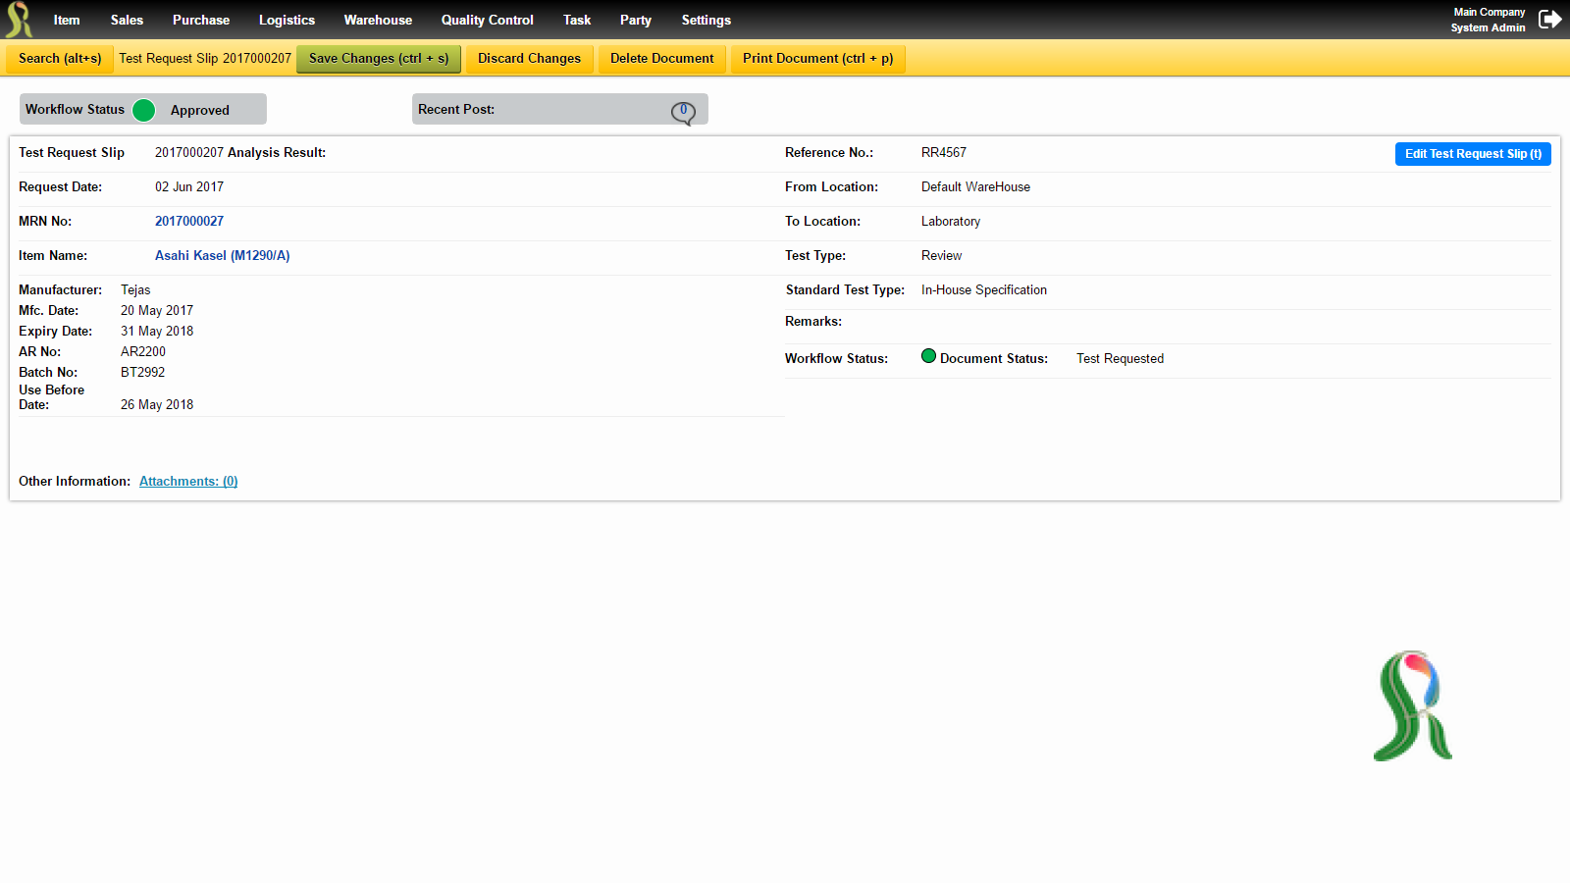Viewport: 1570px width, 883px height.
Task: Click Print Document button
Action: point(818,59)
